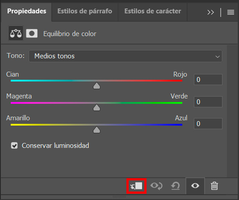Clip adjustment to layer below icon
The width and height of the screenshot is (239, 200).
[x=136, y=186]
